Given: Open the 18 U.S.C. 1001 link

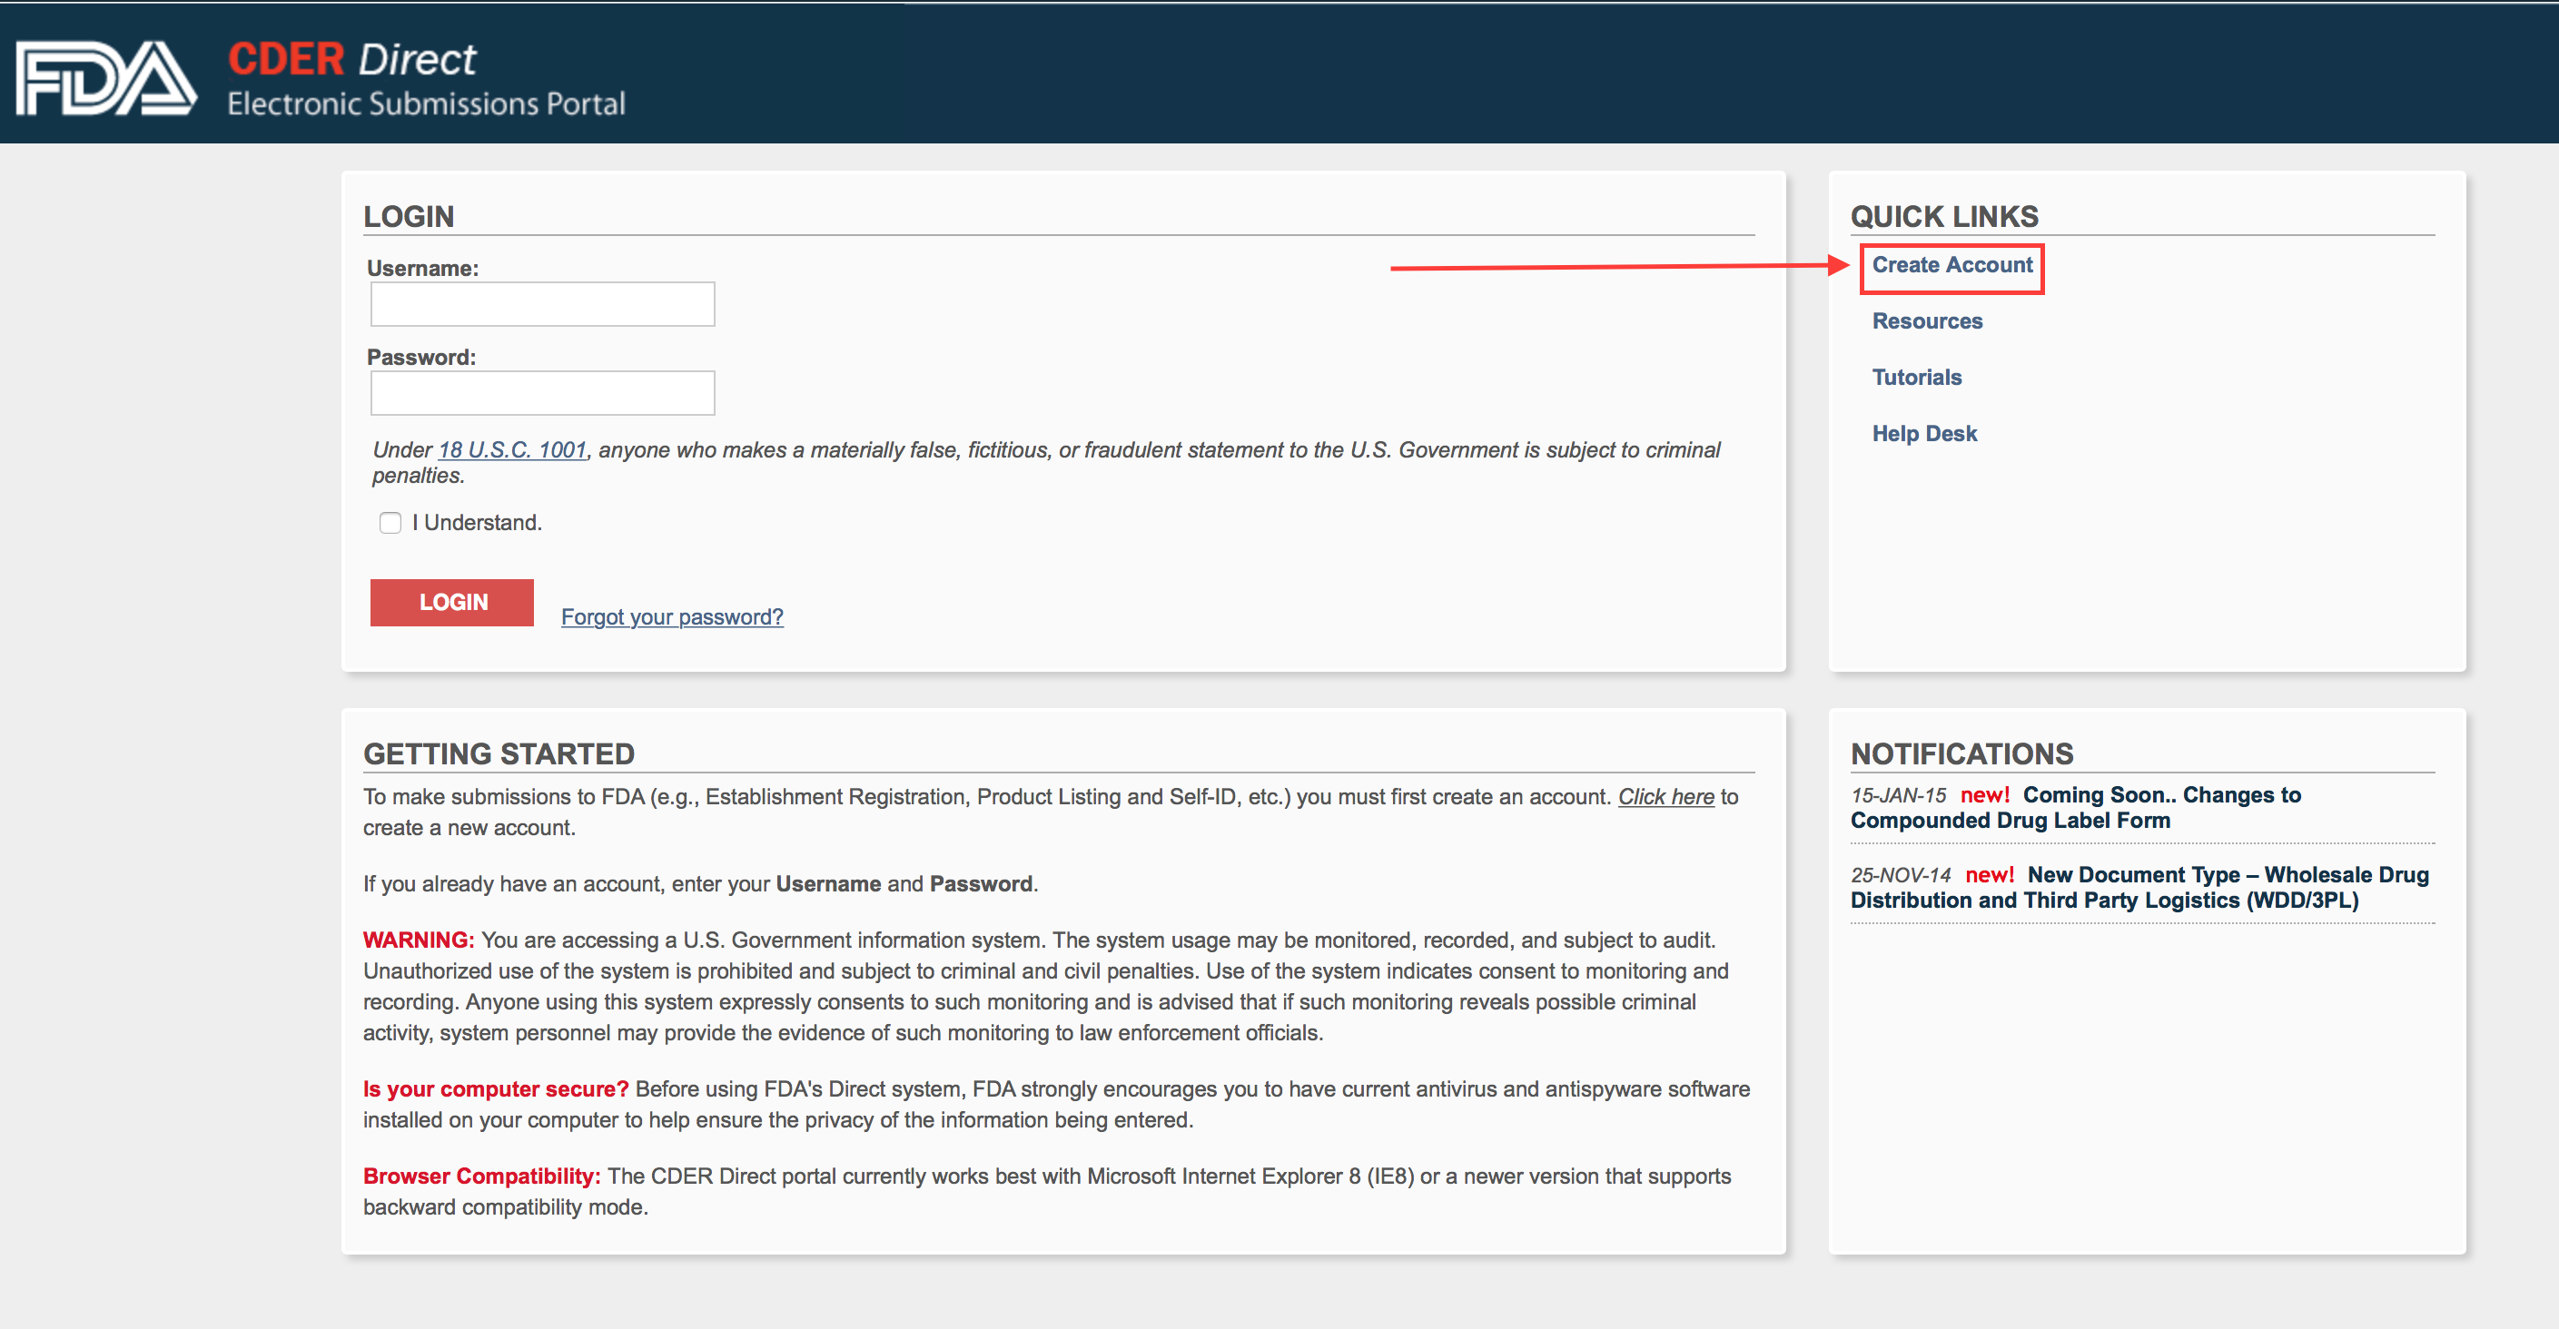Looking at the screenshot, I should 512,450.
